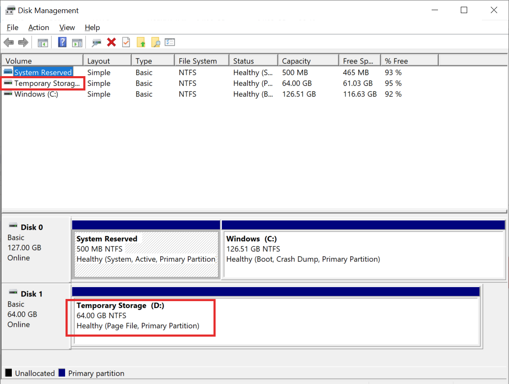This screenshot has height=384, width=509.
Task: Open Help via the blue question mark icon
Action: pyautogui.click(x=63, y=42)
